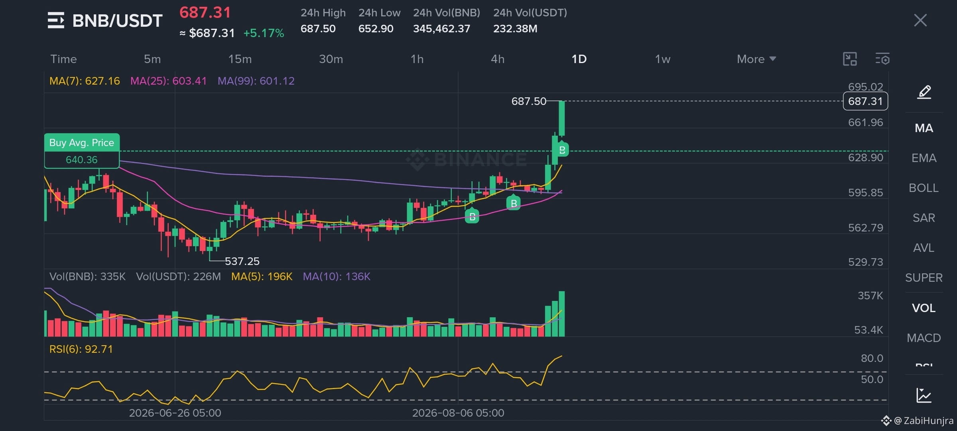Click the MA(25): 603.41 legend
Screen dimensions: 957x431
[169, 81]
